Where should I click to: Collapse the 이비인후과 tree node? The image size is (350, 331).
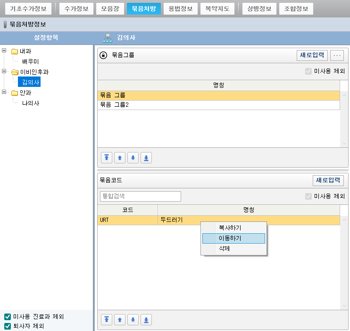(5, 72)
